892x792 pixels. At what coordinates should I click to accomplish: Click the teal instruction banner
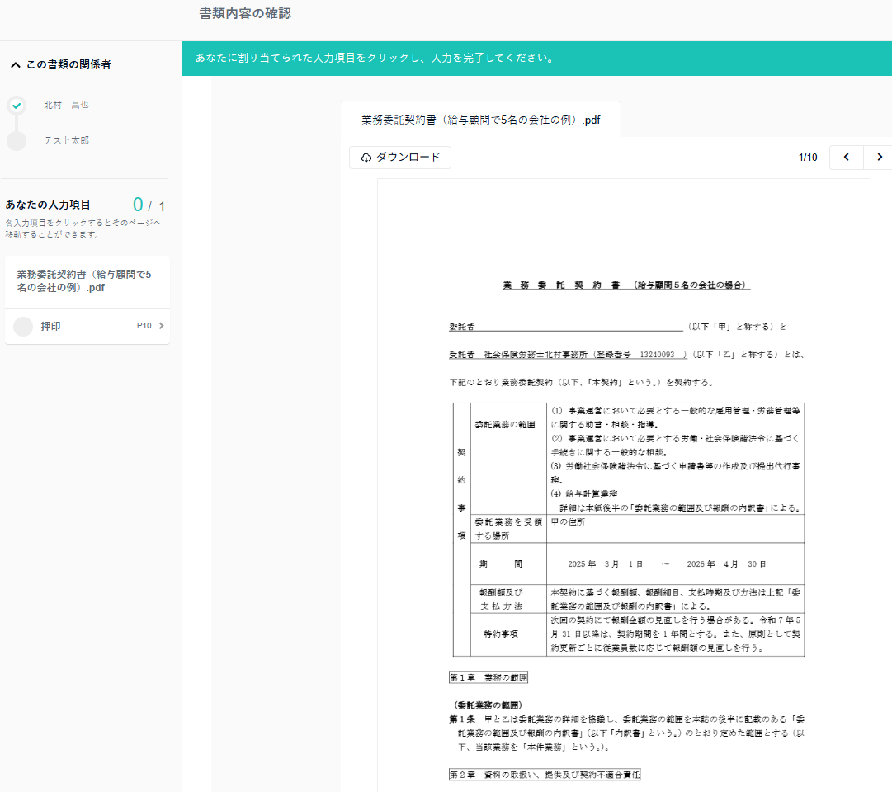tap(536, 59)
